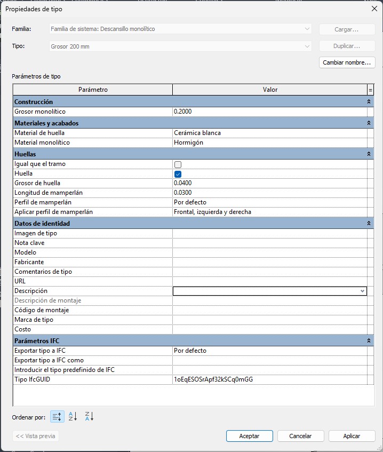The width and height of the screenshot is (383, 452).
Task: Click the Perfil de mamperlán value
Action: tap(269, 202)
